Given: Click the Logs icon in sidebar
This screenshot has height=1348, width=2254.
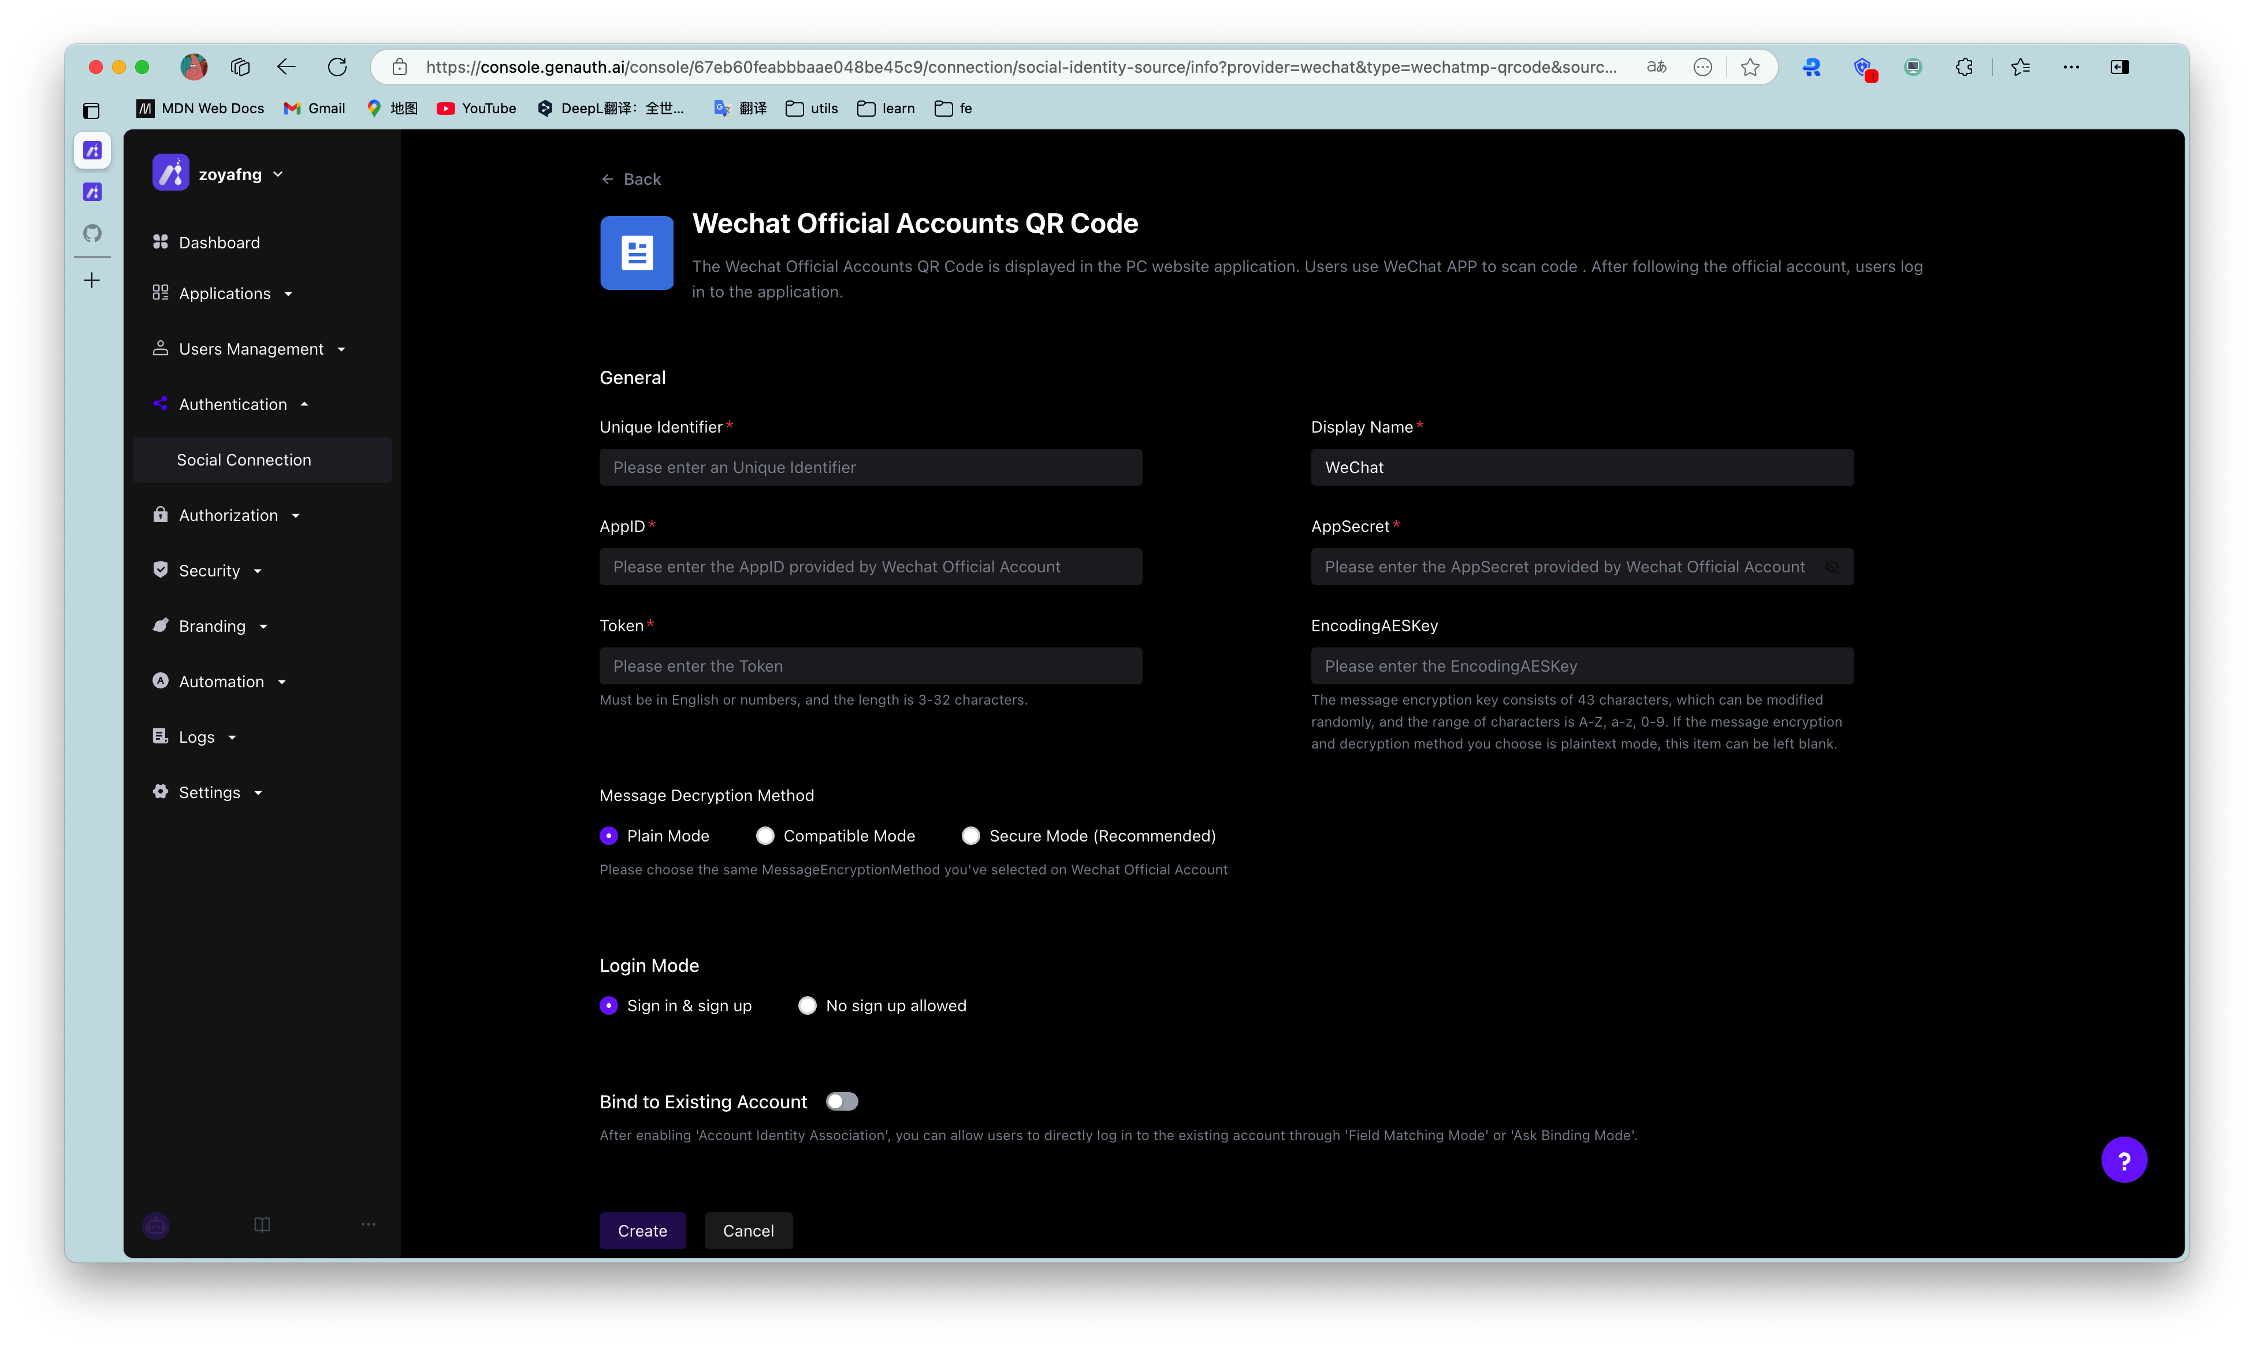Looking at the screenshot, I should (160, 736).
